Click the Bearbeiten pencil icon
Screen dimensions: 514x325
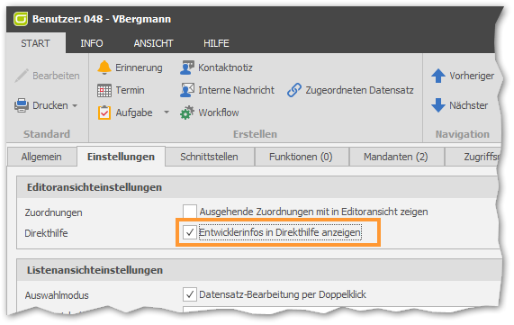tap(22, 76)
